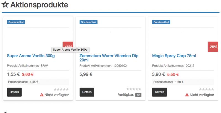
Task: Click availability count badge 12
Action: click(138, 95)
